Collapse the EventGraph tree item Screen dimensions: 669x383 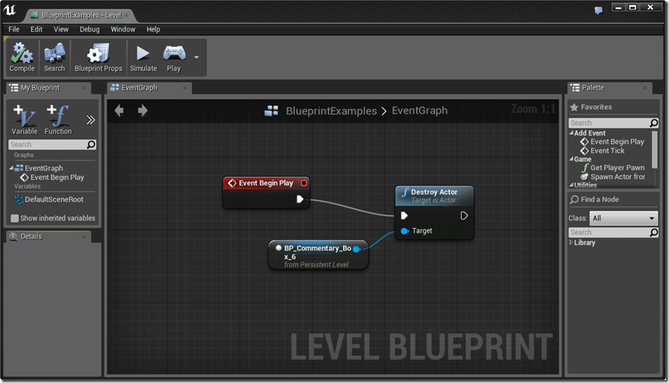pyautogui.click(x=11, y=168)
